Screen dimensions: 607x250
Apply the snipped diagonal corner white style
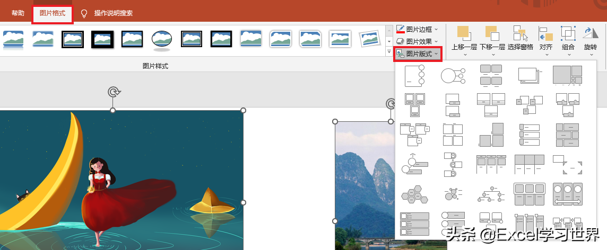(x=310, y=39)
